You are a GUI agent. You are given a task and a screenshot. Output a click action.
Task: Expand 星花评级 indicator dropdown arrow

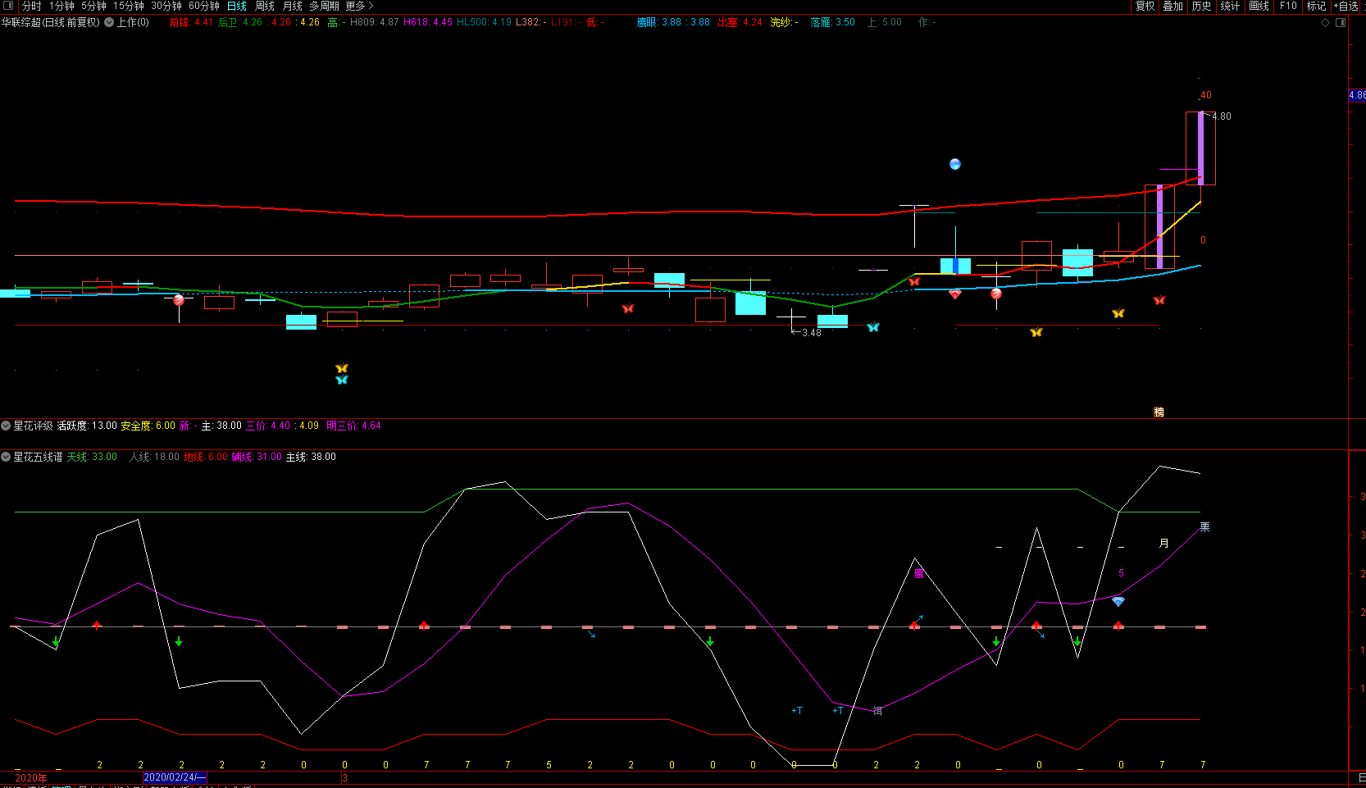(x=6, y=426)
